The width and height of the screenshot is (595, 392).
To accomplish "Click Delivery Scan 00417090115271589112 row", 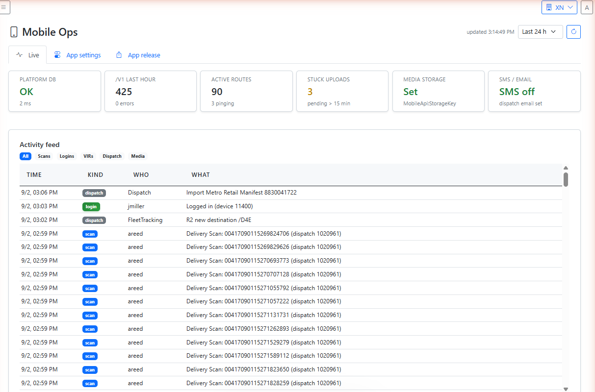I will point(291,356).
